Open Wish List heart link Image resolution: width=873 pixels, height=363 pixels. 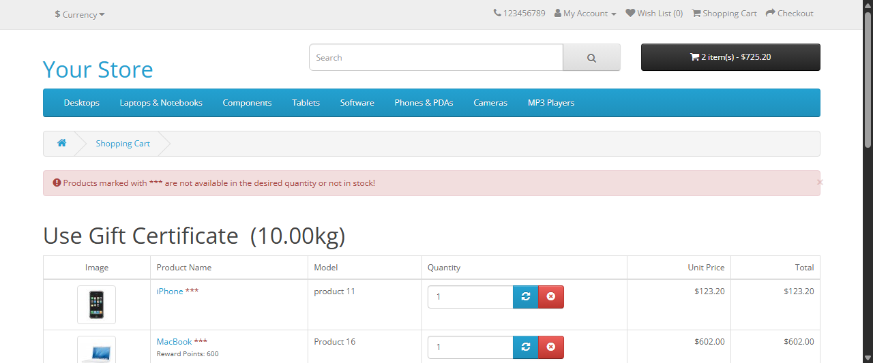click(x=654, y=14)
